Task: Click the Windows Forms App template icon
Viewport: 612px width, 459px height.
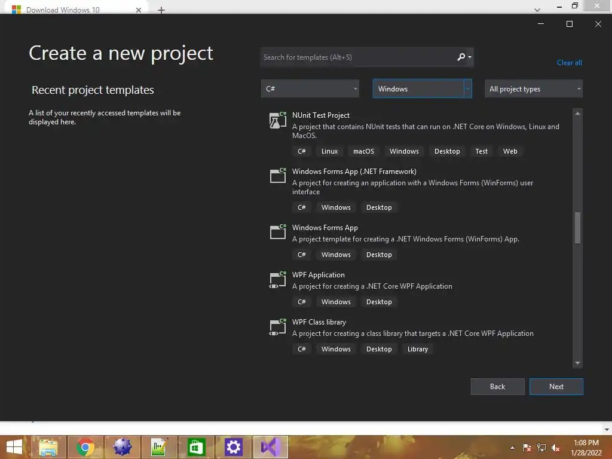Action: pyautogui.click(x=278, y=232)
